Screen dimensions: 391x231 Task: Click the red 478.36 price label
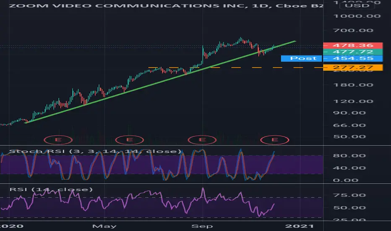point(352,45)
